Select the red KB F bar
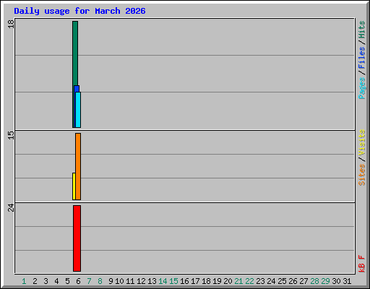This screenshot has width=370, height=289. (x=77, y=238)
